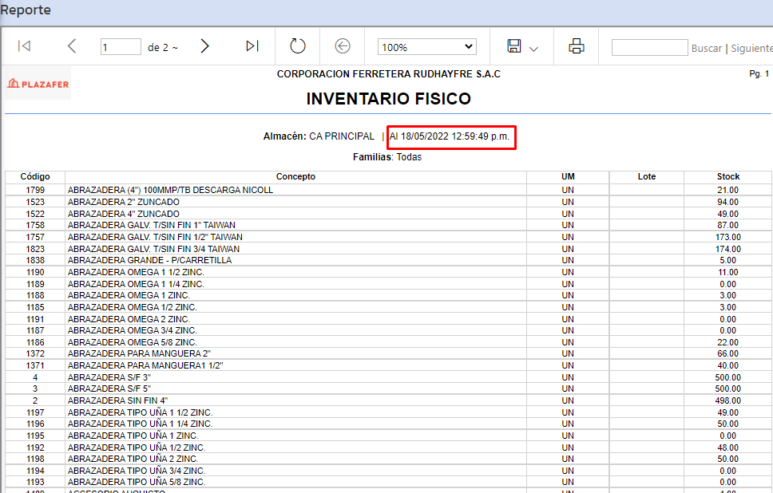Viewport: 773px width, 493px height.
Task: Click the Lote column header
Action: [646, 176]
